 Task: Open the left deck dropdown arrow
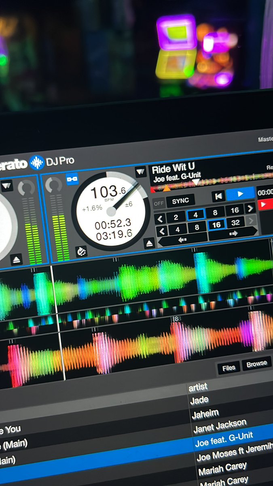(x=7, y=186)
